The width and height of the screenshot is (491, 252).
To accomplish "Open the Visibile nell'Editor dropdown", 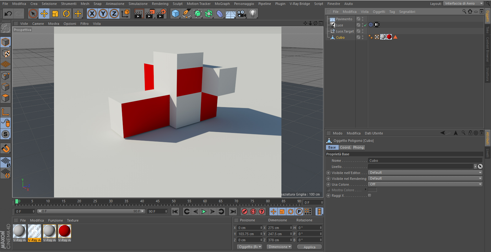I will coord(425,173).
